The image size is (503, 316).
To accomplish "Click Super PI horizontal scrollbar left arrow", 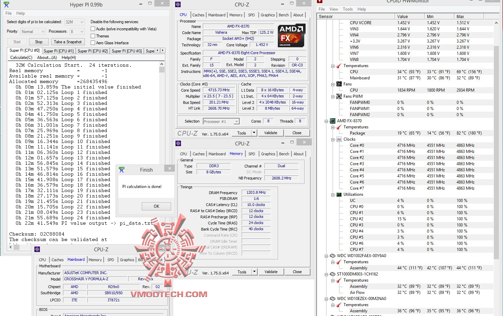I will click(10, 247).
